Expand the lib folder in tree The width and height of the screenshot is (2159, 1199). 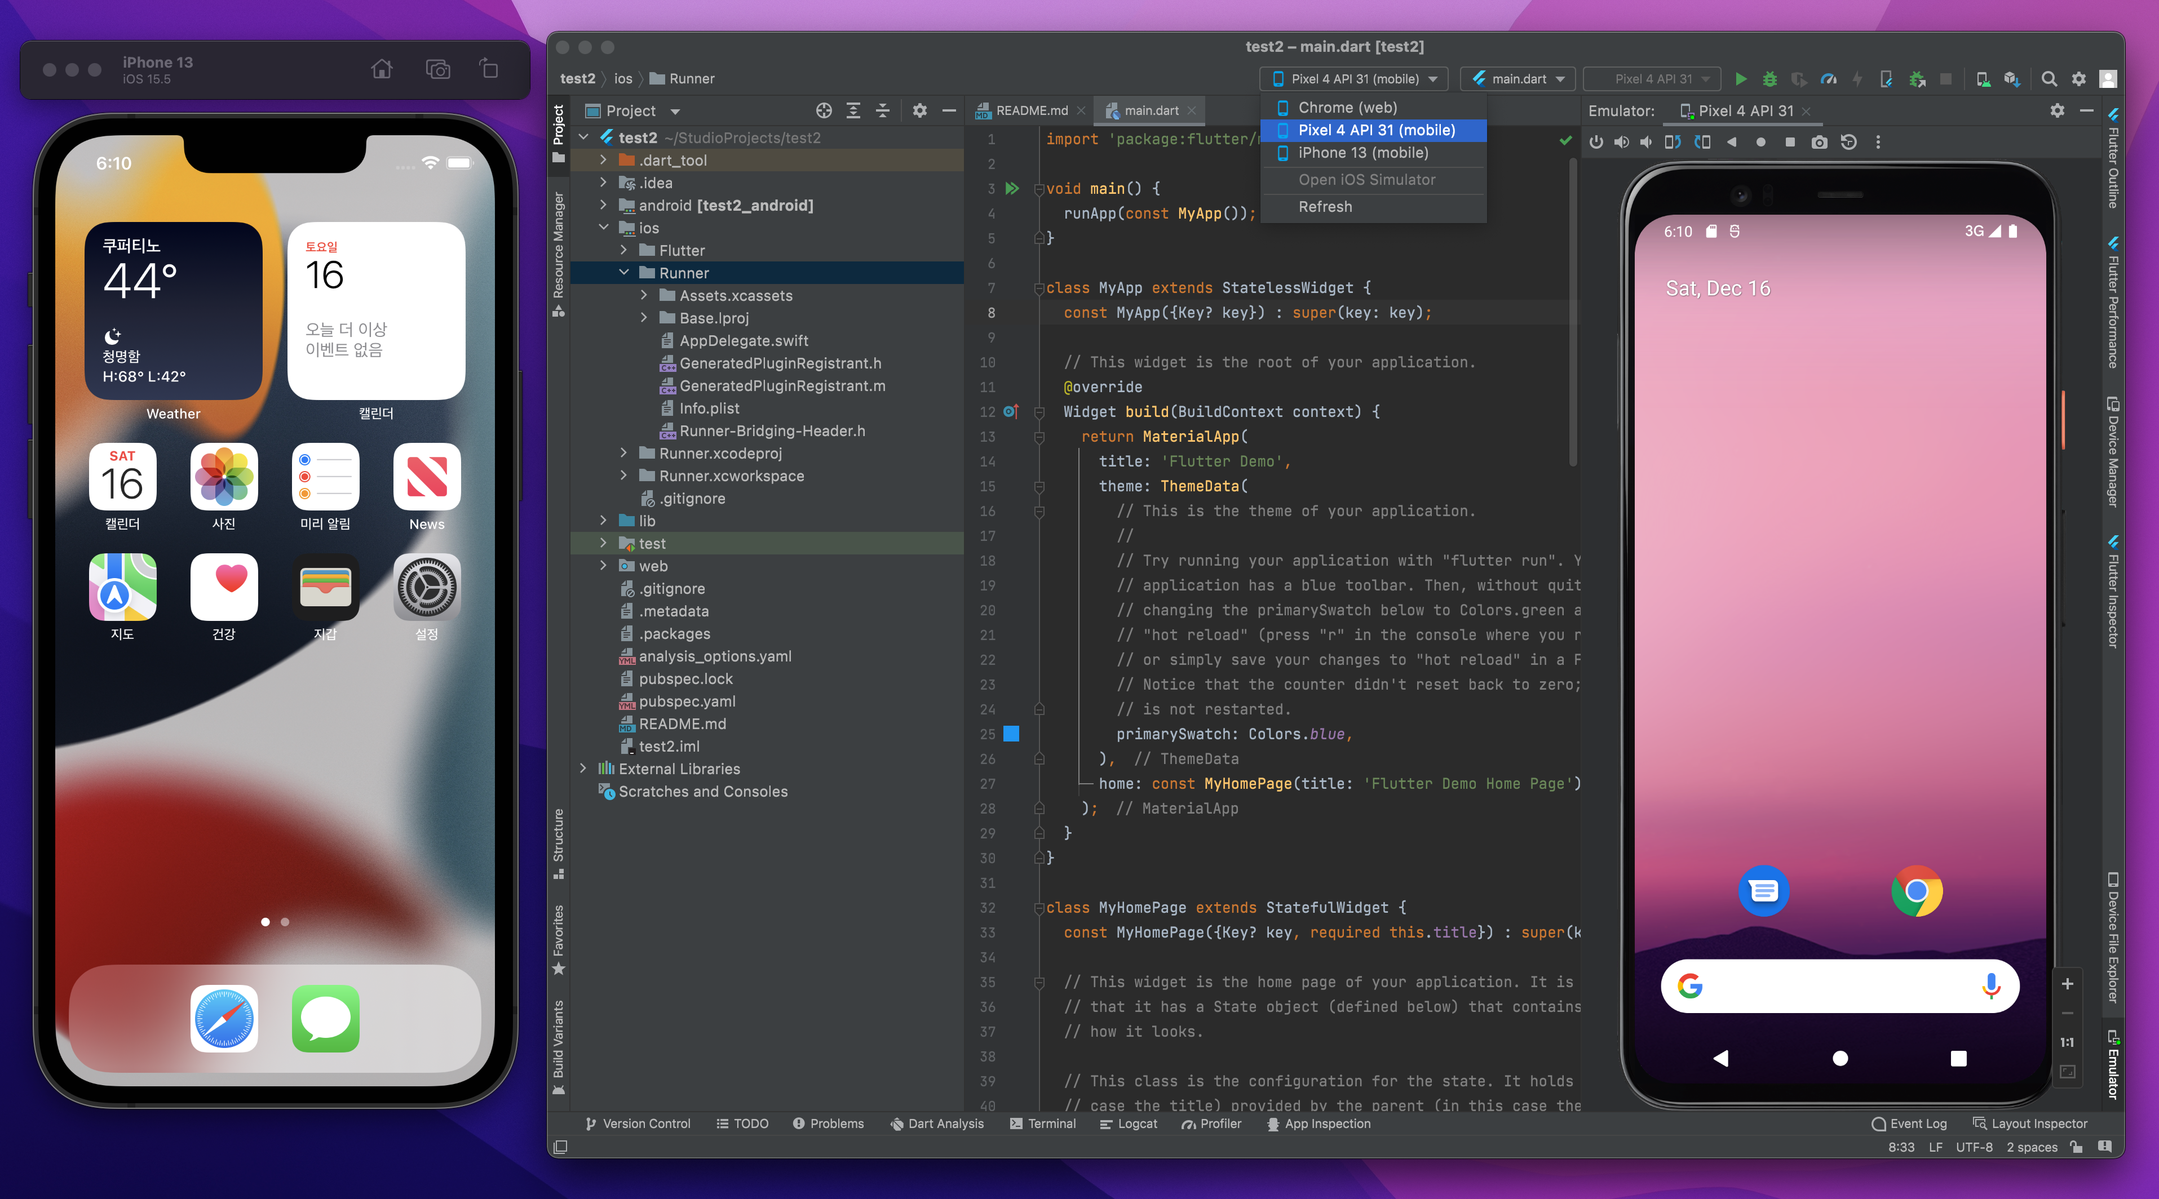603,521
